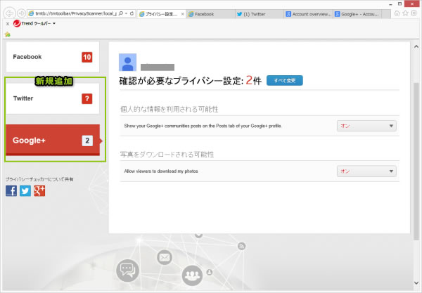The width and height of the screenshot is (422, 293).
Task: Open dropdown for Google+ communities posts setting
Action: [x=366, y=126]
